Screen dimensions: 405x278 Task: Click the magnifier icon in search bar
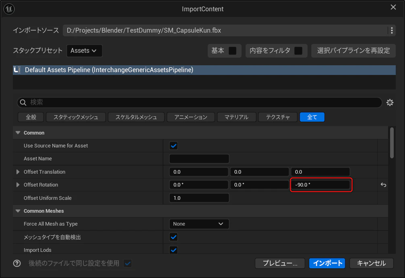(23, 102)
